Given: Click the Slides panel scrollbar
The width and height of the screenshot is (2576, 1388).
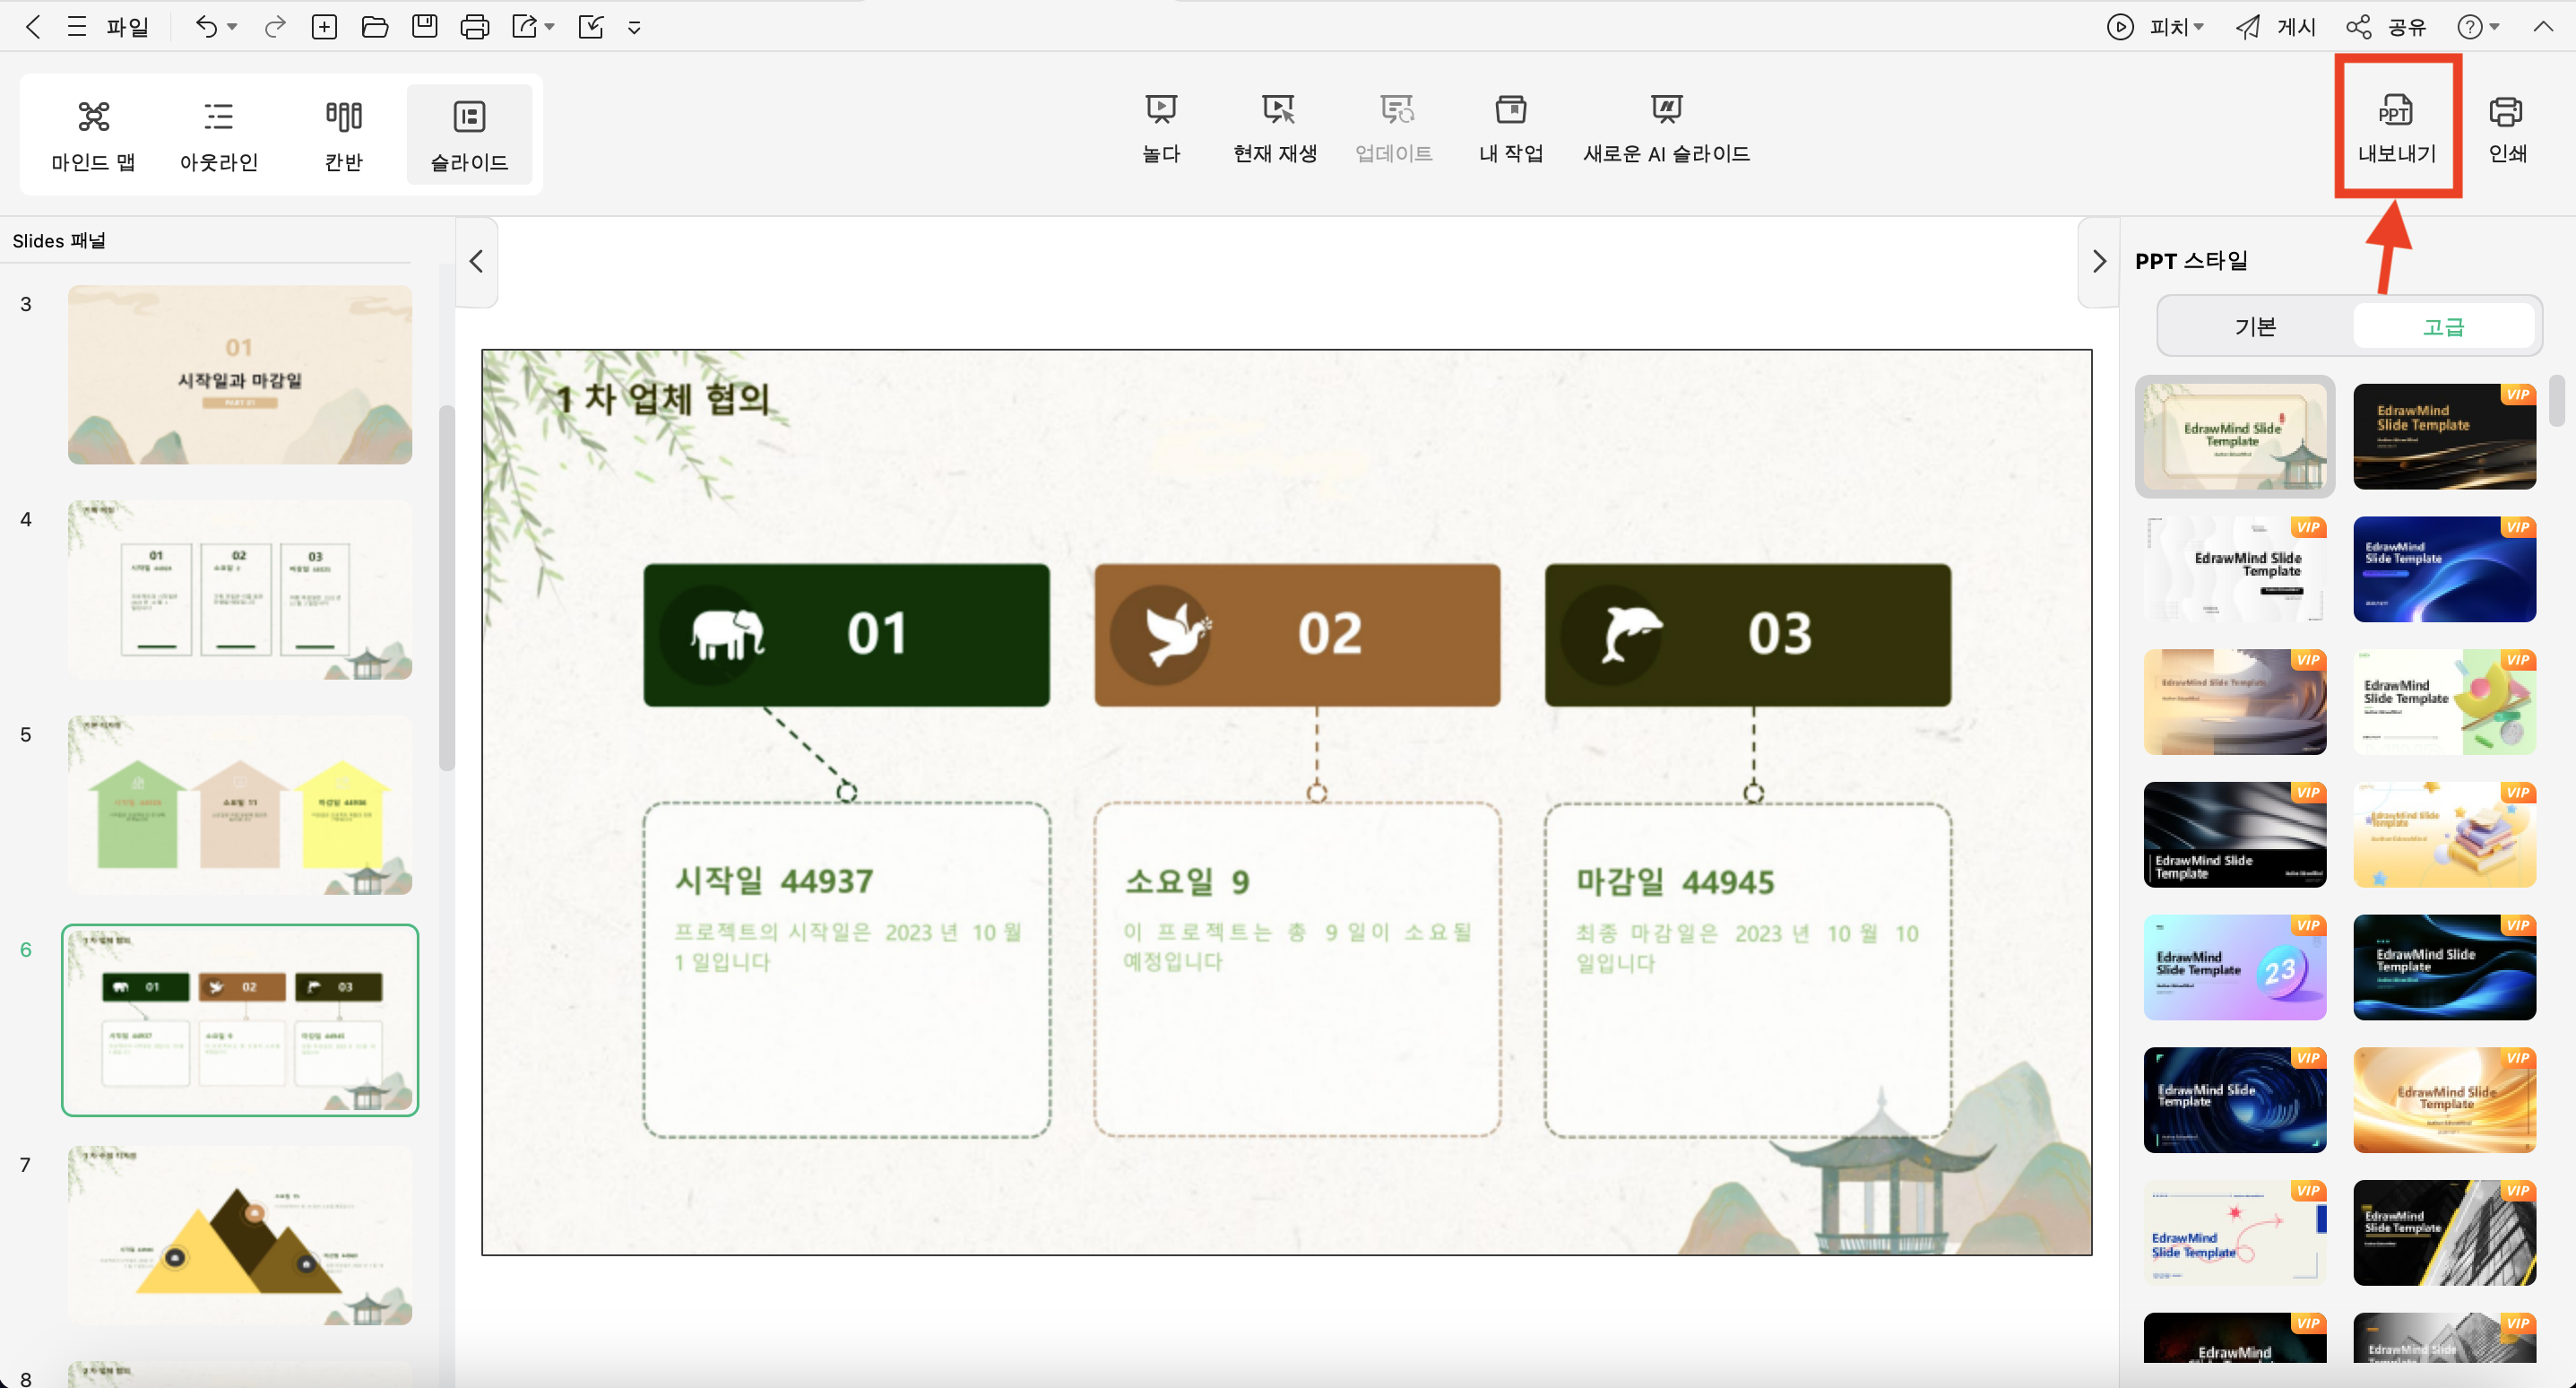Looking at the screenshot, I should point(447,588).
